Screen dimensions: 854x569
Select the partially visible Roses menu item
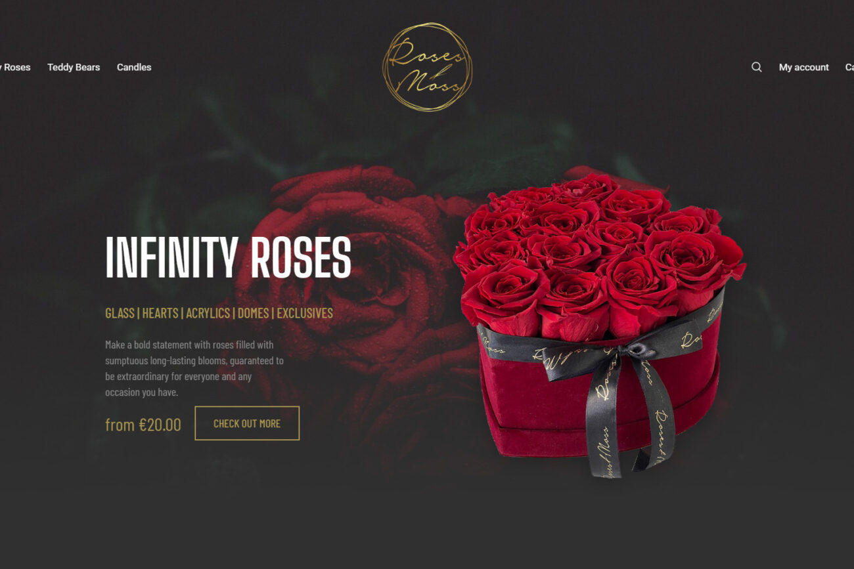click(15, 67)
